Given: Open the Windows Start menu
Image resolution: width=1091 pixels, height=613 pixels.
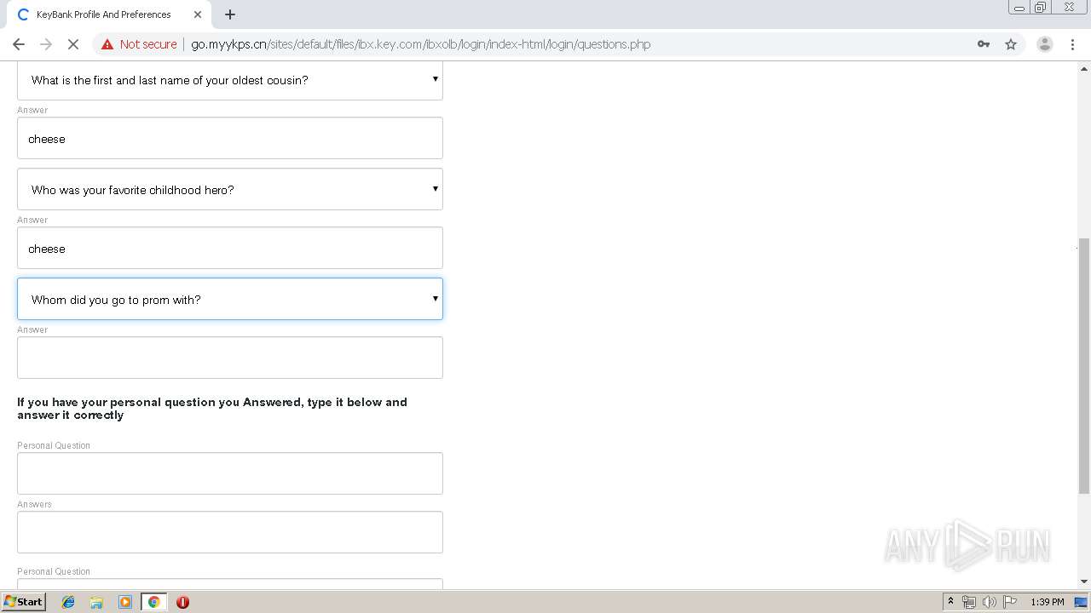Looking at the screenshot, I should click(x=24, y=601).
